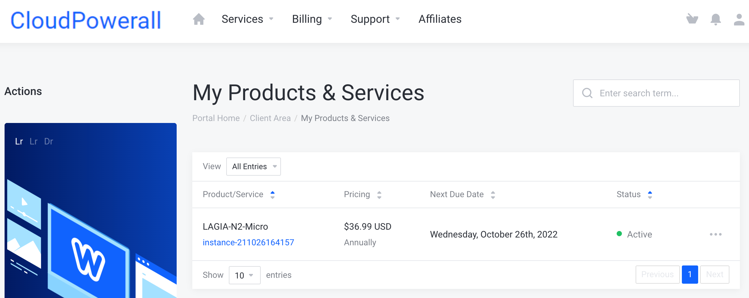This screenshot has height=298, width=749.
Task: Click the Annually billing cycle text
Action: 360,243
